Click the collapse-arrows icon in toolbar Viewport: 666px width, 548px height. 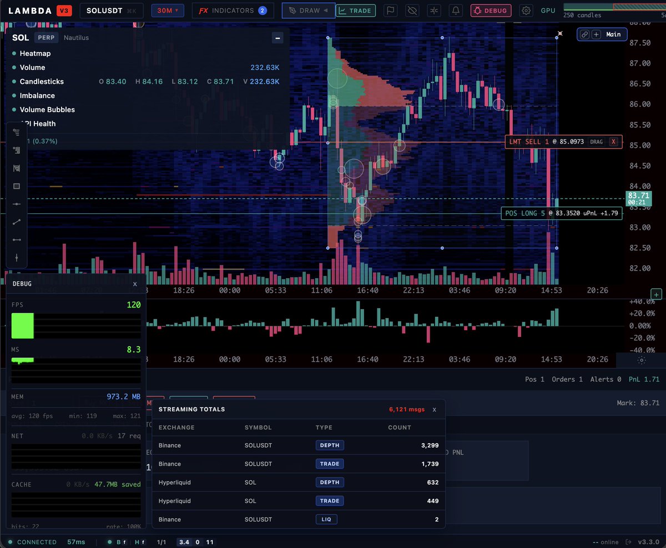click(x=433, y=11)
